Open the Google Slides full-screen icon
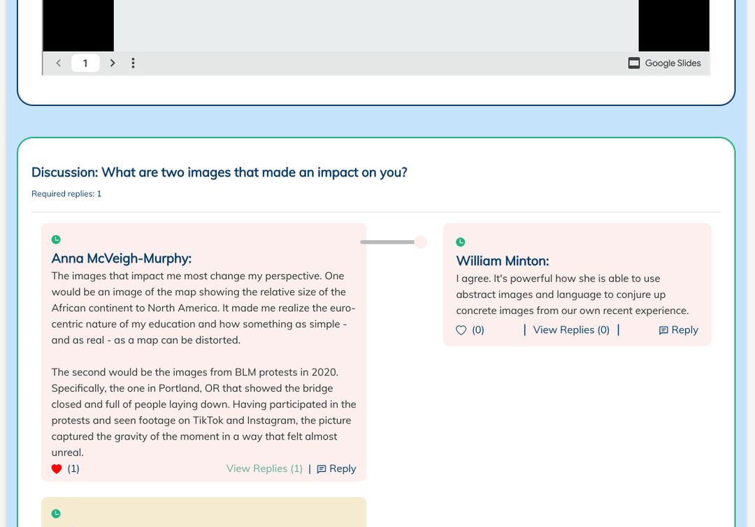The width and height of the screenshot is (755, 527). [x=633, y=63]
